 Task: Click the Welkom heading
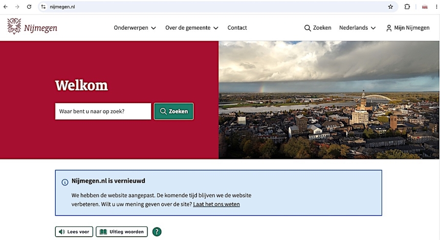click(x=81, y=86)
